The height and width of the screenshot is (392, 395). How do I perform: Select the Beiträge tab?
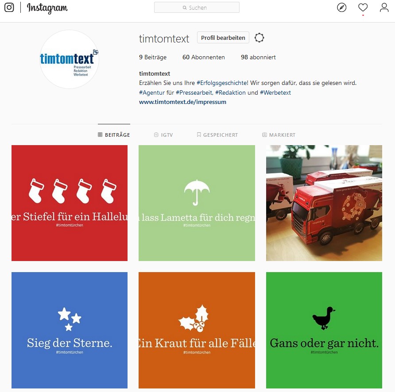click(114, 135)
